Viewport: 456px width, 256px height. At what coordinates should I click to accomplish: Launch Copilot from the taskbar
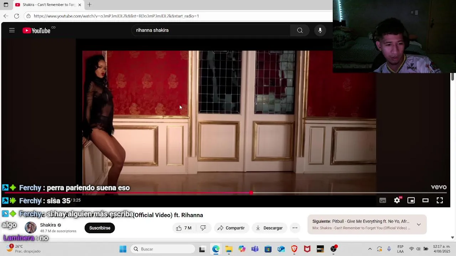coord(242,249)
